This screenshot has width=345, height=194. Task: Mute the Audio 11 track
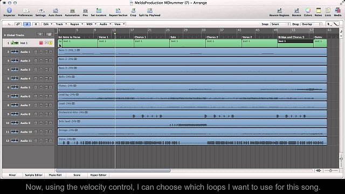pyautogui.click(x=46, y=141)
